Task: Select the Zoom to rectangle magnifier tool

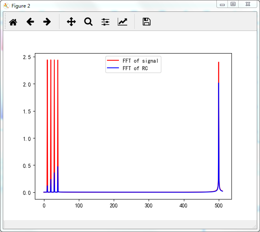Action: click(x=88, y=22)
